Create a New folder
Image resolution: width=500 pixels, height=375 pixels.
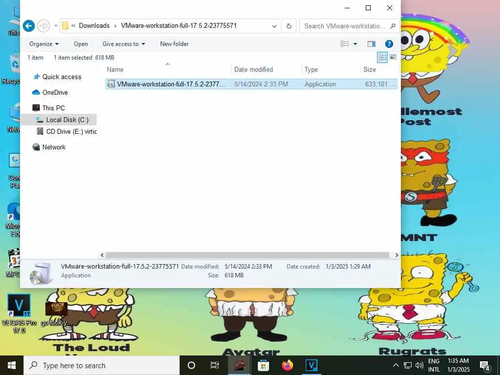pos(174,44)
